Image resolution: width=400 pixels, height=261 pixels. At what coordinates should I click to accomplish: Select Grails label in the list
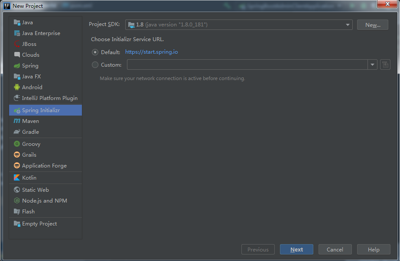29,155
